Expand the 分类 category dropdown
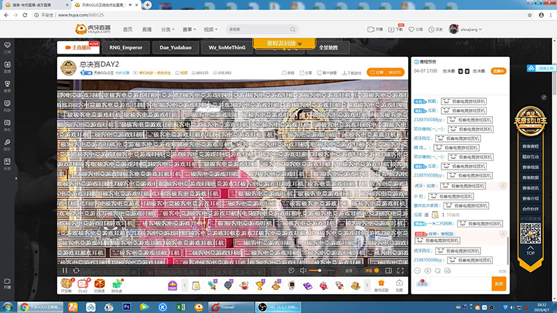The height and width of the screenshot is (313, 557). (168, 29)
